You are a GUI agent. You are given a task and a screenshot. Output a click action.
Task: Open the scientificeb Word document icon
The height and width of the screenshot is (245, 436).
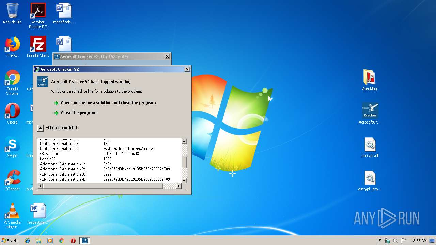point(63,14)
